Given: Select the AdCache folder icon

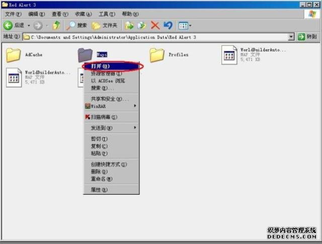Looking at the screenshot, I should click(x=14, y=55).
